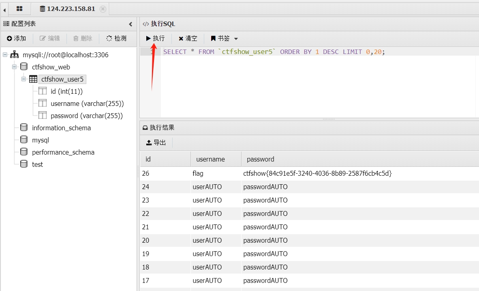Select the password (varchar(255)) column
The width and height of the screenshot is (479, 291).
pos(87,116)
